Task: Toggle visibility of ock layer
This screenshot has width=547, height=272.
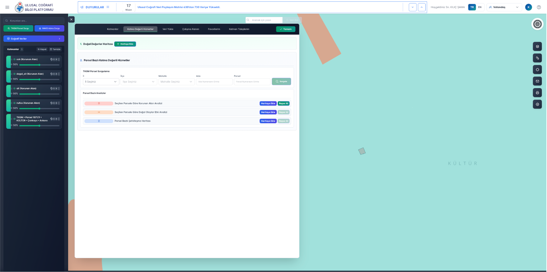Action: [x=14, y=59]
